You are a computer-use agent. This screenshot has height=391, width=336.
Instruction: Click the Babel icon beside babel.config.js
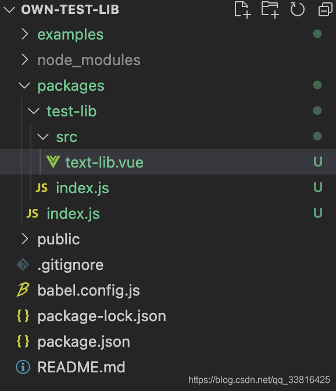tap(23, 290)
